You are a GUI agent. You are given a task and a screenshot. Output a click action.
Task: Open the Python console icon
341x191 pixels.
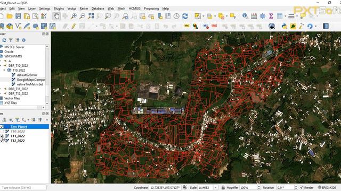click(284, 26)
